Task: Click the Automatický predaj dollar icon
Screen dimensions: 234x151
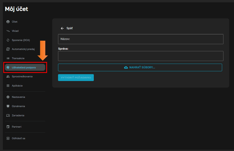Action: pyautogui.click(x=8, y=49)
